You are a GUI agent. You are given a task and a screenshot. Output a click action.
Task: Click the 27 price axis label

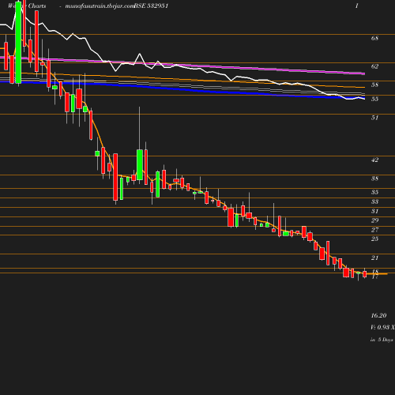click(x=374, y=230)
